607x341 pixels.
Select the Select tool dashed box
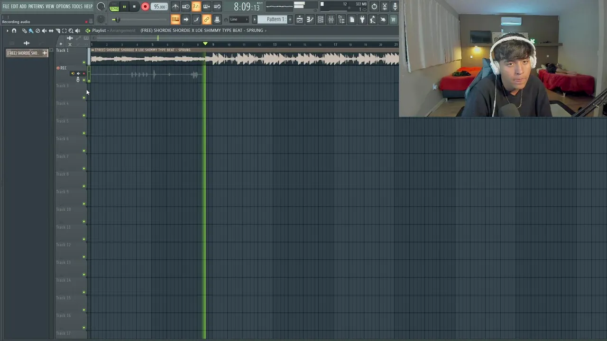point(64,31)
